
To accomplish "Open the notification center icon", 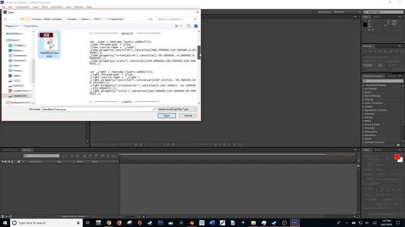I will 398,223.
